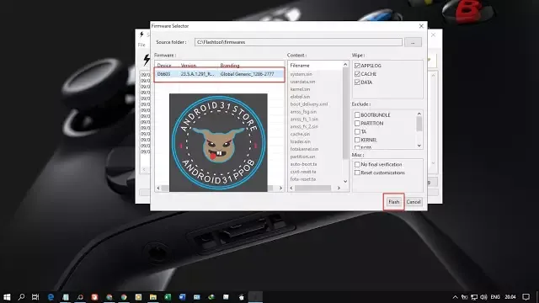Viewport: 539px width, 303px height.
Task: Click Exclude list scroll down arrow
Action: coord(419,146)
